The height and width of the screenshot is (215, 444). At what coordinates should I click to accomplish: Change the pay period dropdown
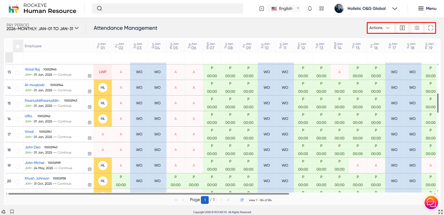click(43, 28)
